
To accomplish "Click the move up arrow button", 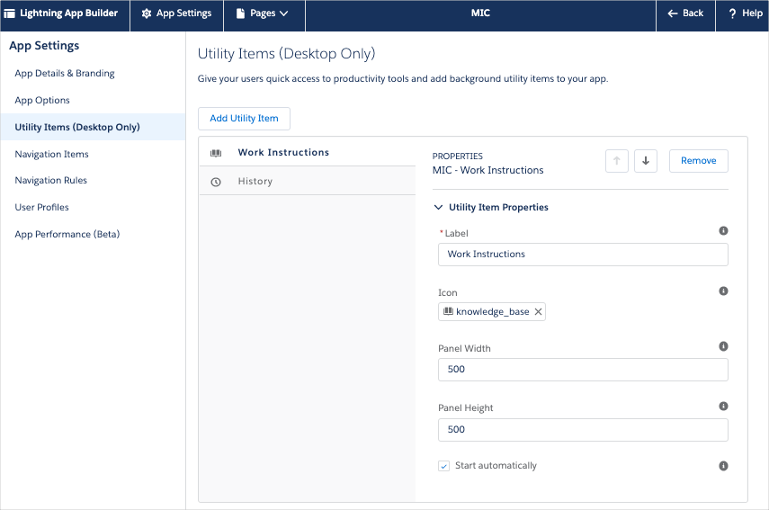I will [616, 161].
